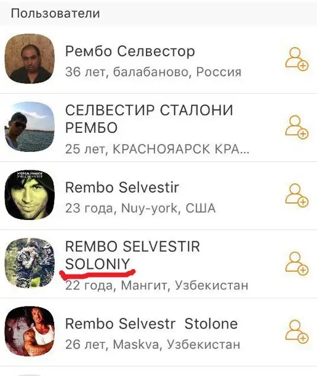This screenshot has height=376, width=317.
Task: Tap details 26 лет, Maskva, Узбекистан
Action: [153, 345]
